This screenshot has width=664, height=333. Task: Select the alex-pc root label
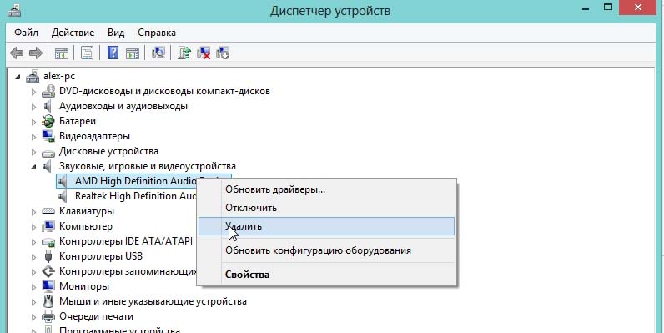tap(59, 76)
